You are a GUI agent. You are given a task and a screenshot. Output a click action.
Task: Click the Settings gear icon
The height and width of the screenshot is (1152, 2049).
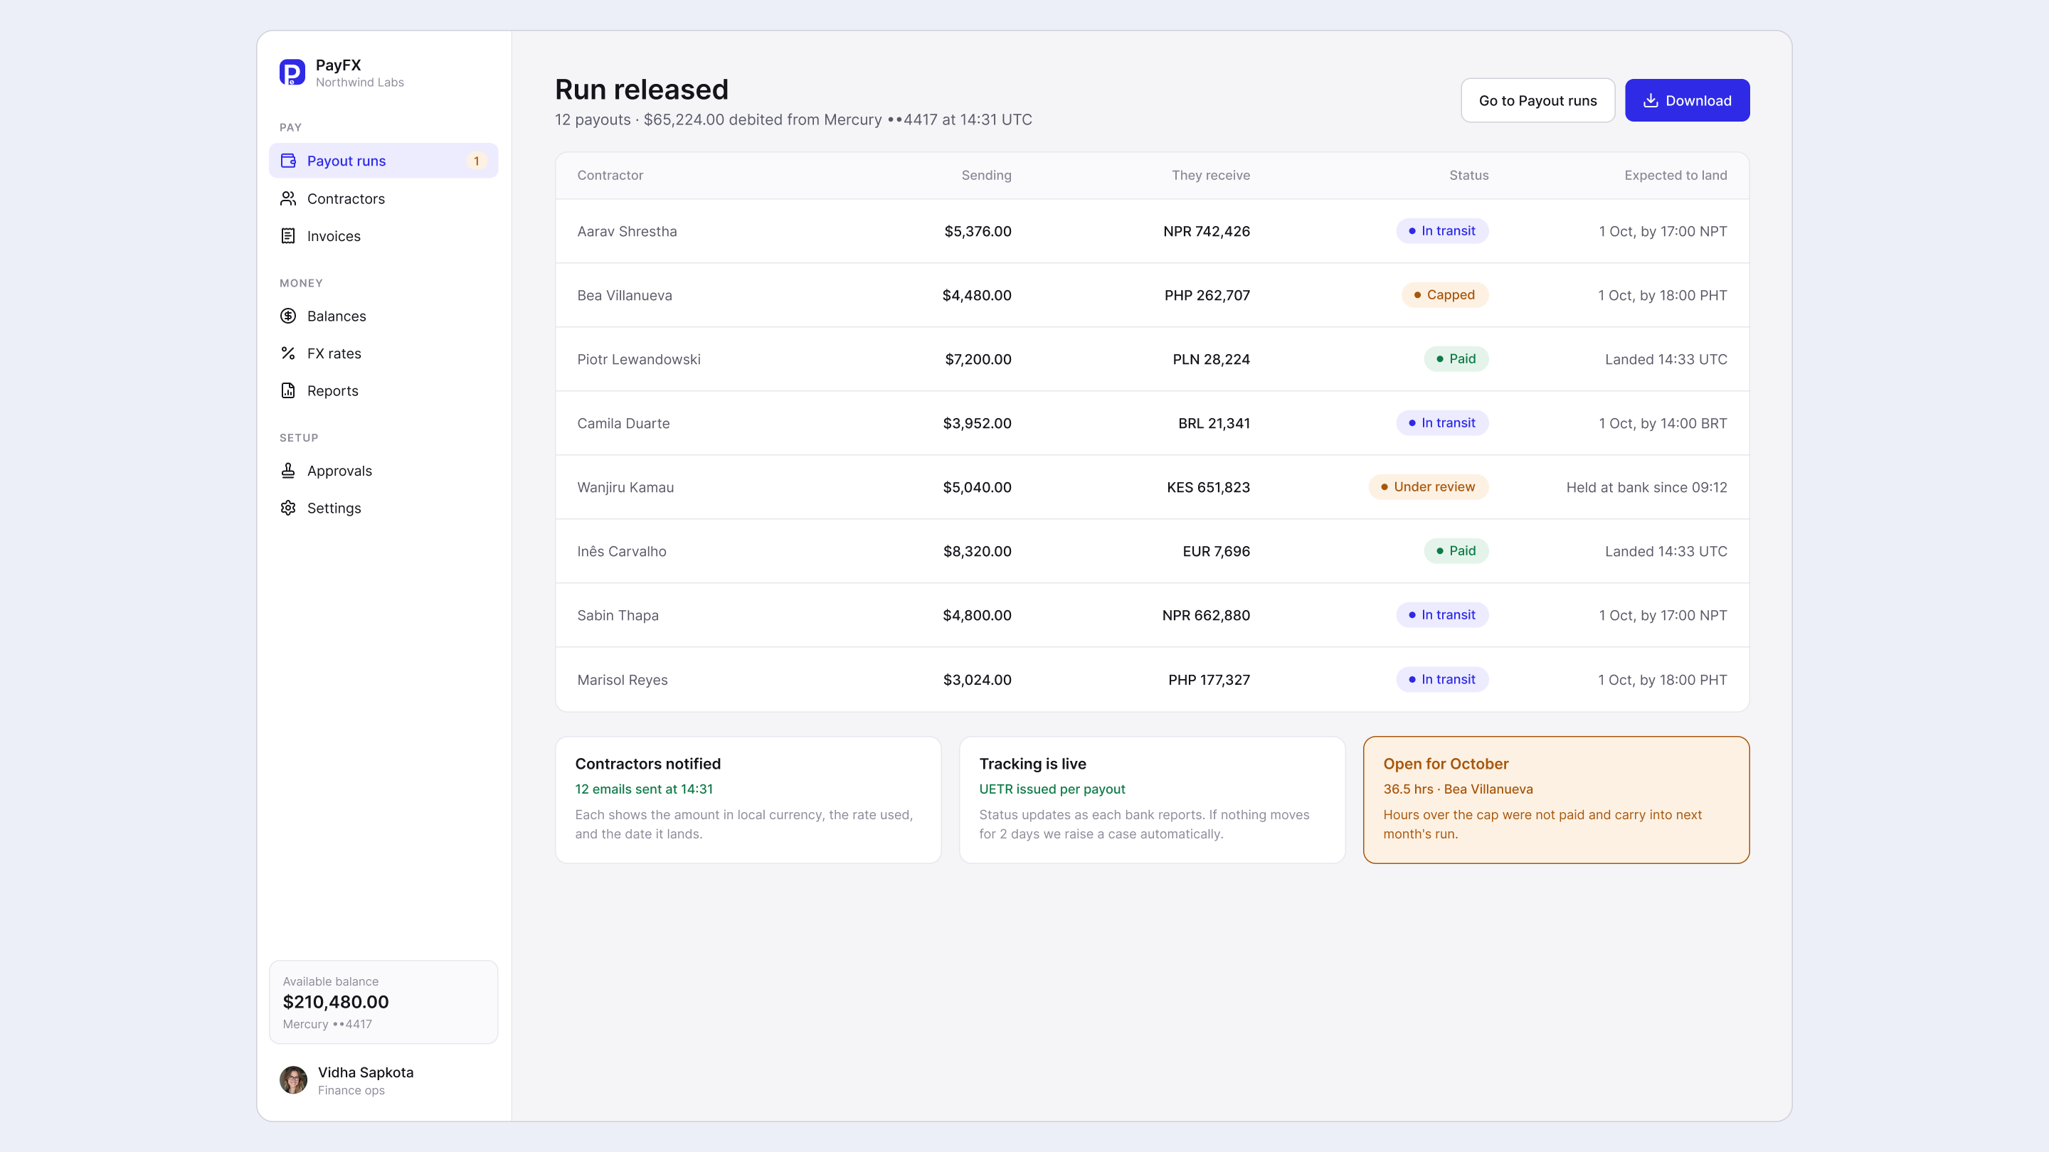[288, 508]
